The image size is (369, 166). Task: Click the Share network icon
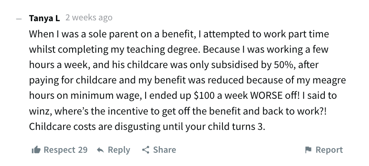point(146,150)
